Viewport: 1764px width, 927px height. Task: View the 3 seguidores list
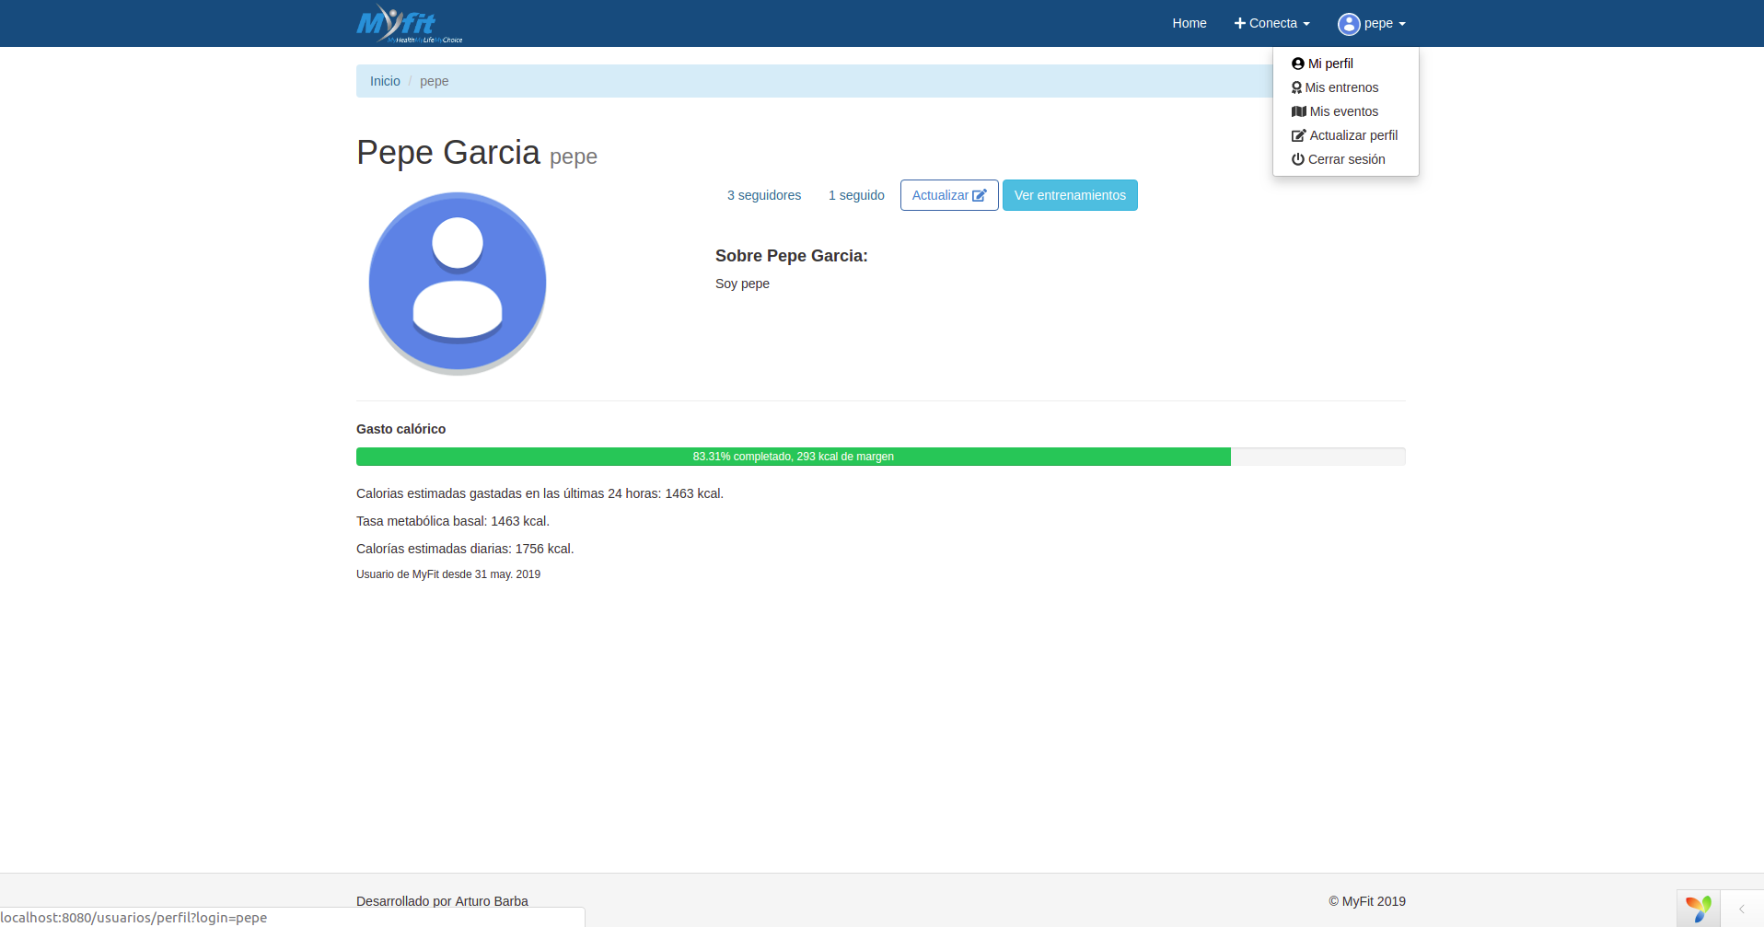[764, 195]
